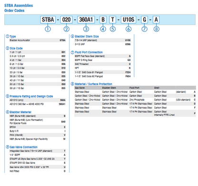Select the '4 Ltr / 1 Gal' size row
Image resolution: width=198 pixels, height=186 pixels.
38,60
